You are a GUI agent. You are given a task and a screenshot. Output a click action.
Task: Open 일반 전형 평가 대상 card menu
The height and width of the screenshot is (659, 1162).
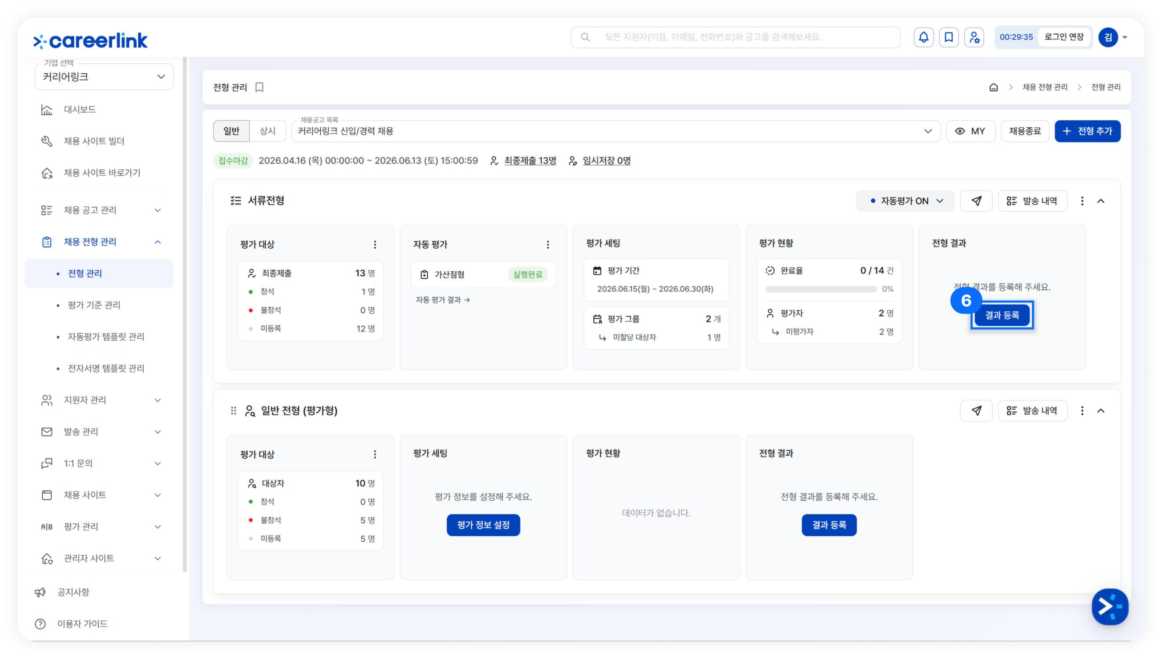tap(375, 454)
